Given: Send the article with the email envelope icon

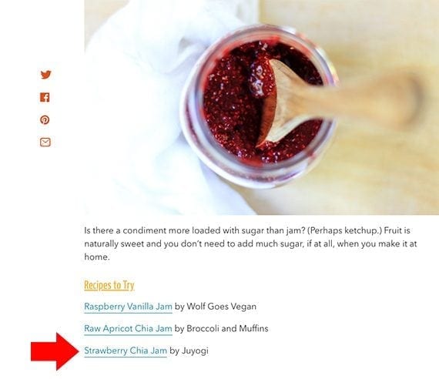Looking at the screenshot, I should (x=45, y=142).
